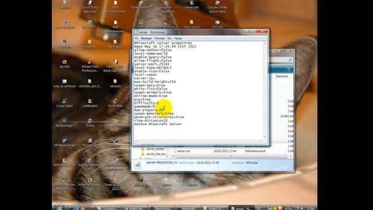Click the line server-port=25565 in Notepad
The image size is (373, 210).
[152, 64]
